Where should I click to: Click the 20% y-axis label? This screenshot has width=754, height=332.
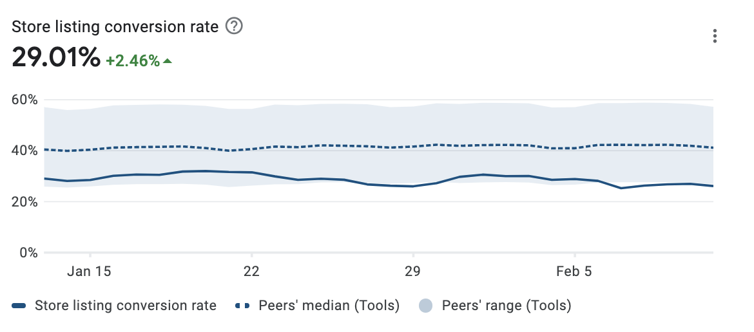[25, 201]
